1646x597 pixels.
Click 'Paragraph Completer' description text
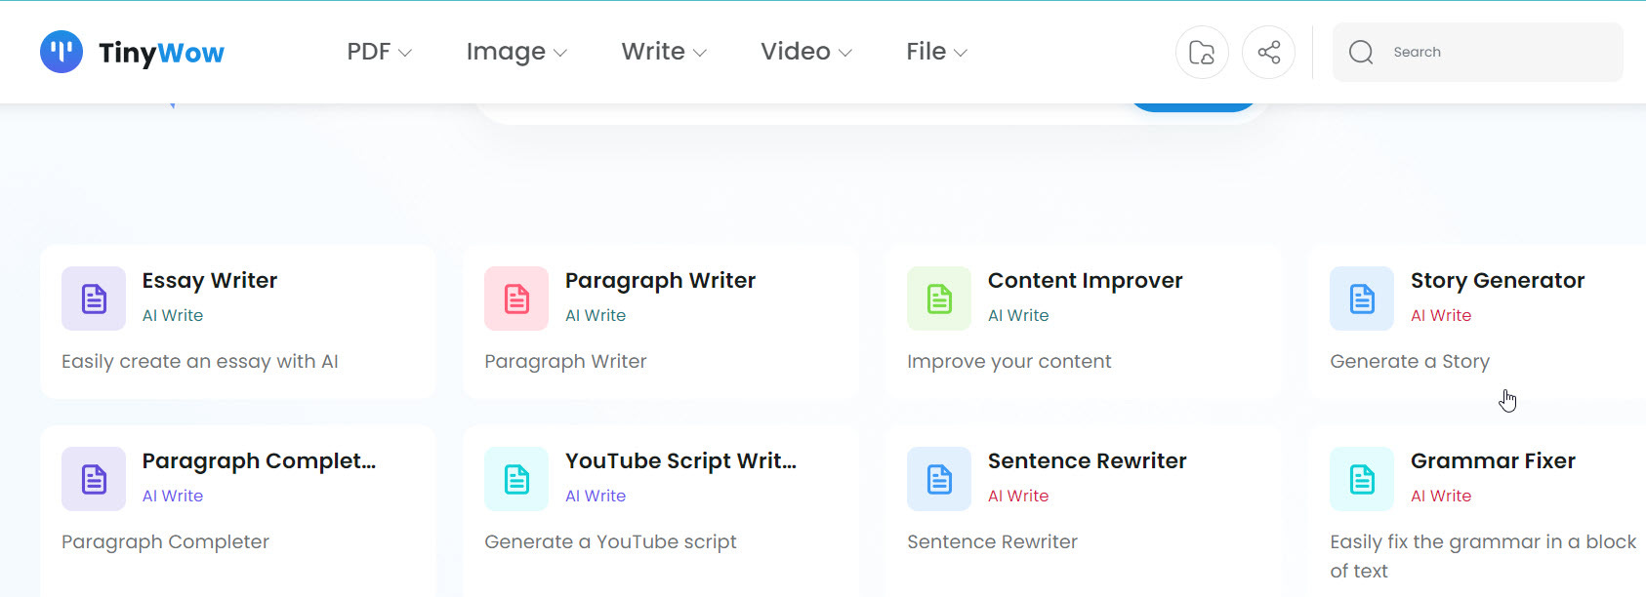tap(165, 542)
